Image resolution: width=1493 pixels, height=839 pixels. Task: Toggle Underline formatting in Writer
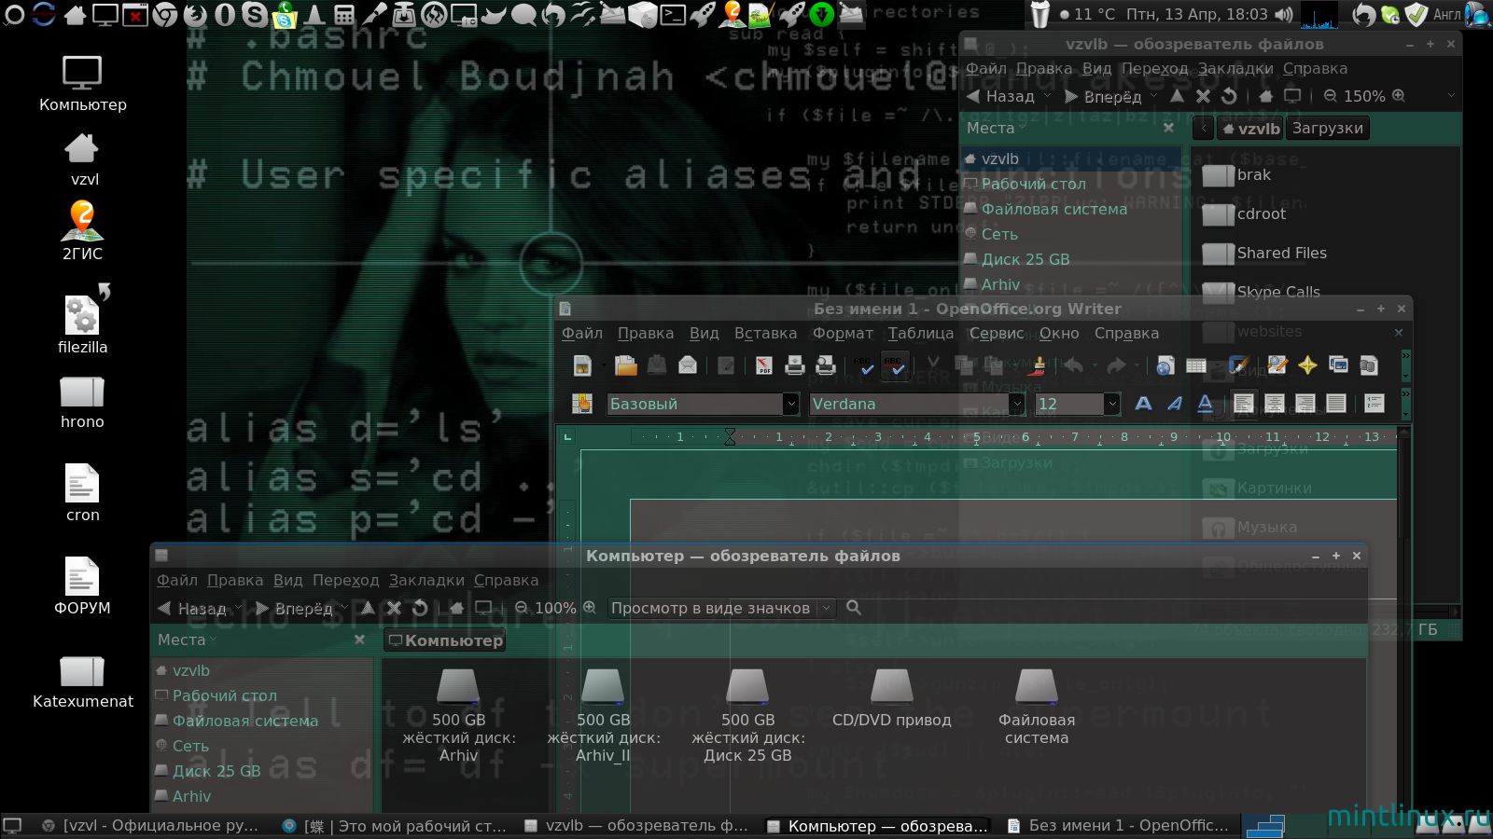[x=1205, y=404]
